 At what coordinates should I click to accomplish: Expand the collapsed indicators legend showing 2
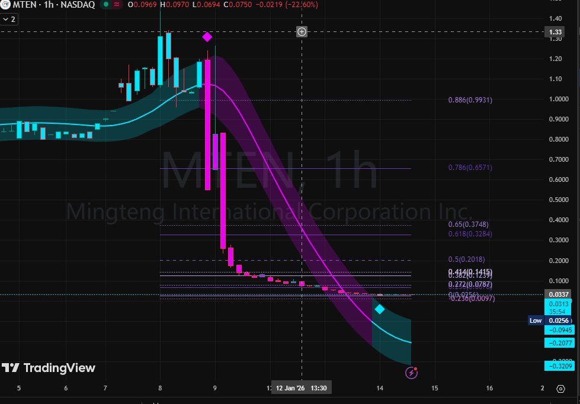pyautogui.click(x=9, y=19)
